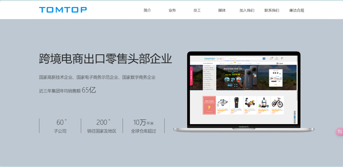Screen dimensions: 343x167
Task: Click the 200+ 销往国家及地区 statistic
Action: [x=102, y=126]
